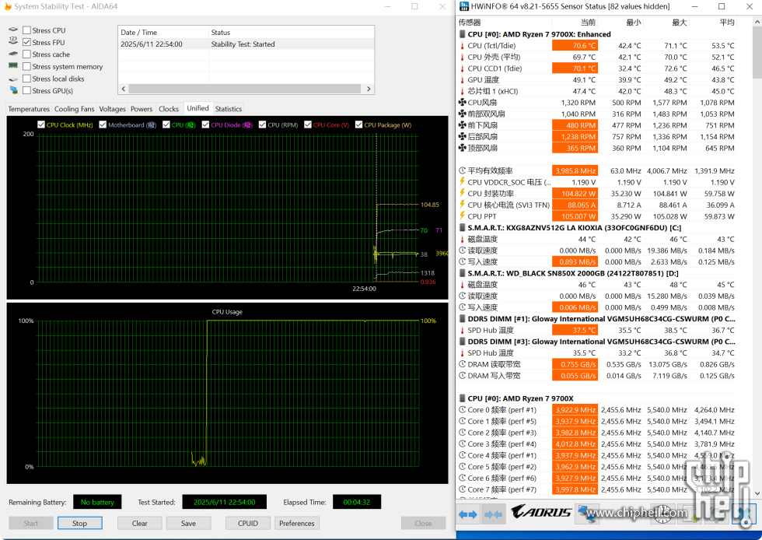Click the chip icon beside AMD Ryzen 7 9700X: Enhanced
This screenshot has height=540, width=762.
pos(462,34)
